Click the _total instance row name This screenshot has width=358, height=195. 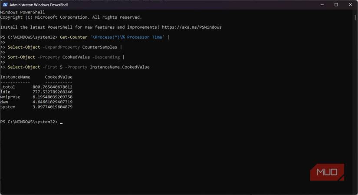coord(8,87)
